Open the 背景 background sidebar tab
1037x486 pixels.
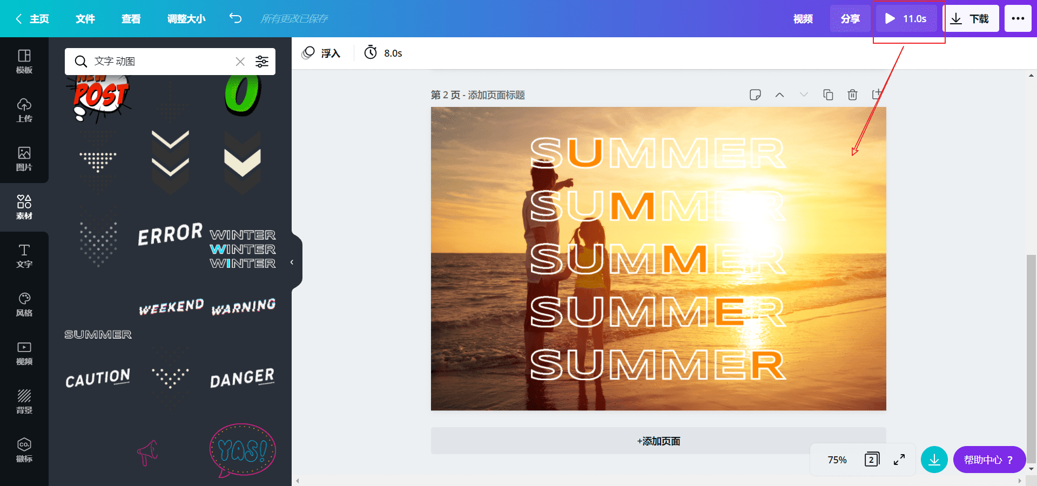[x=24, y=402]
